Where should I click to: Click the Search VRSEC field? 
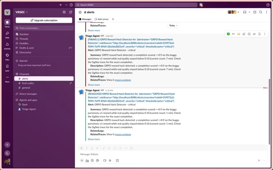[136, 5]
